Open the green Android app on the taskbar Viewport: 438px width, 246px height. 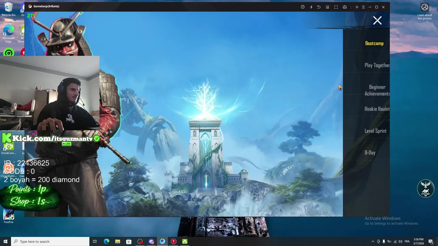pos(185,242)
